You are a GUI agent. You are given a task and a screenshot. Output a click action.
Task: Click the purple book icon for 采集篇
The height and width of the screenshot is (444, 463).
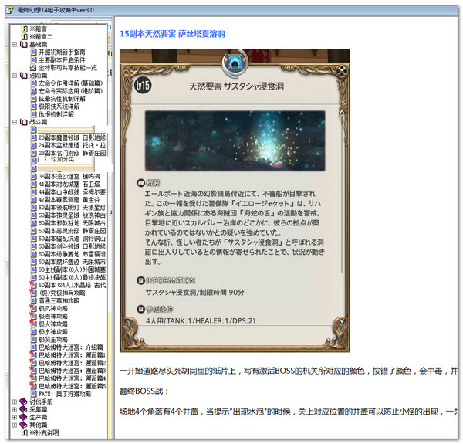pos(23,409)
